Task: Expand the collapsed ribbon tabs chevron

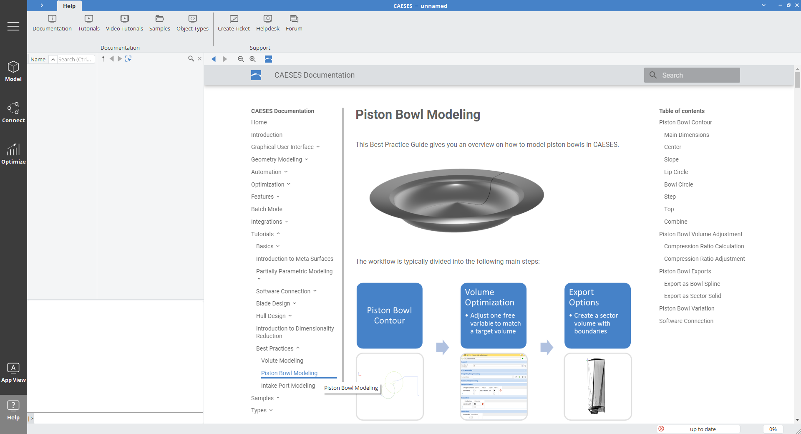Action: click(42, 5)
